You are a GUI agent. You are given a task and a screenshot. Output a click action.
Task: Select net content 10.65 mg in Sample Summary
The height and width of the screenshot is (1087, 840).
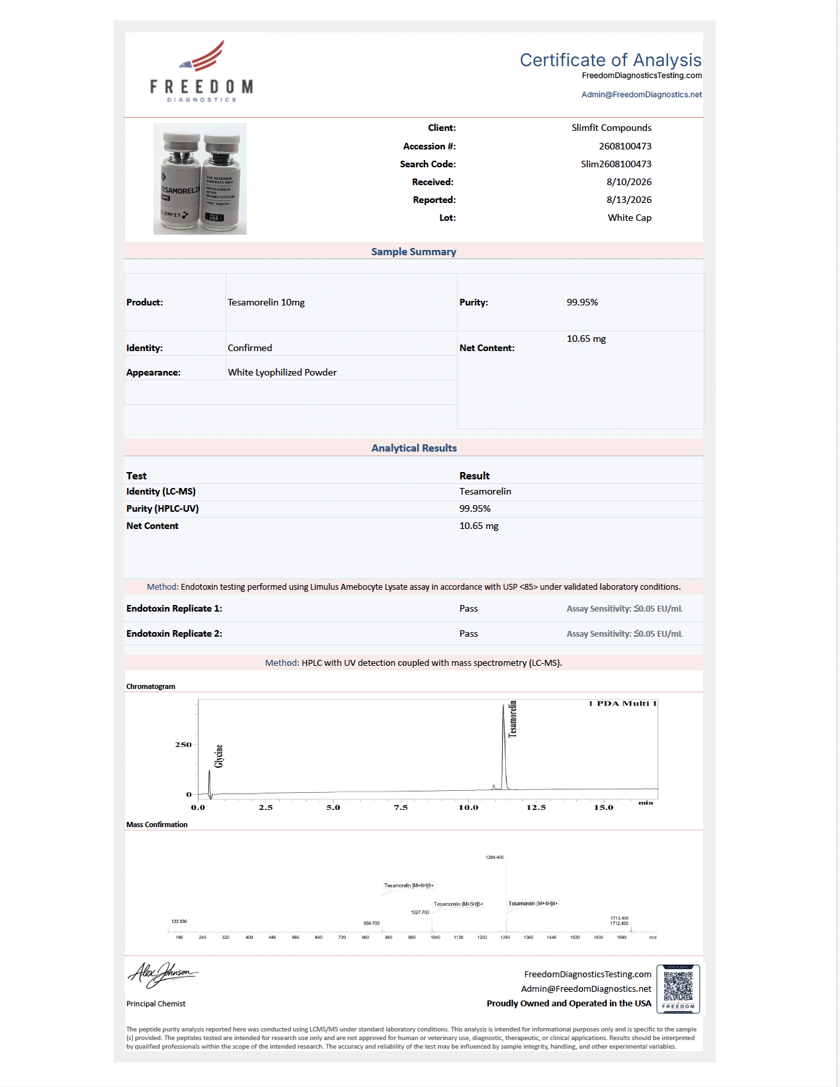[x=586, y=339]
